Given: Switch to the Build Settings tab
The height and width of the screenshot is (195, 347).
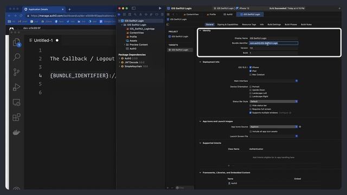Looking at the screenshot, I should coord(274,24).
